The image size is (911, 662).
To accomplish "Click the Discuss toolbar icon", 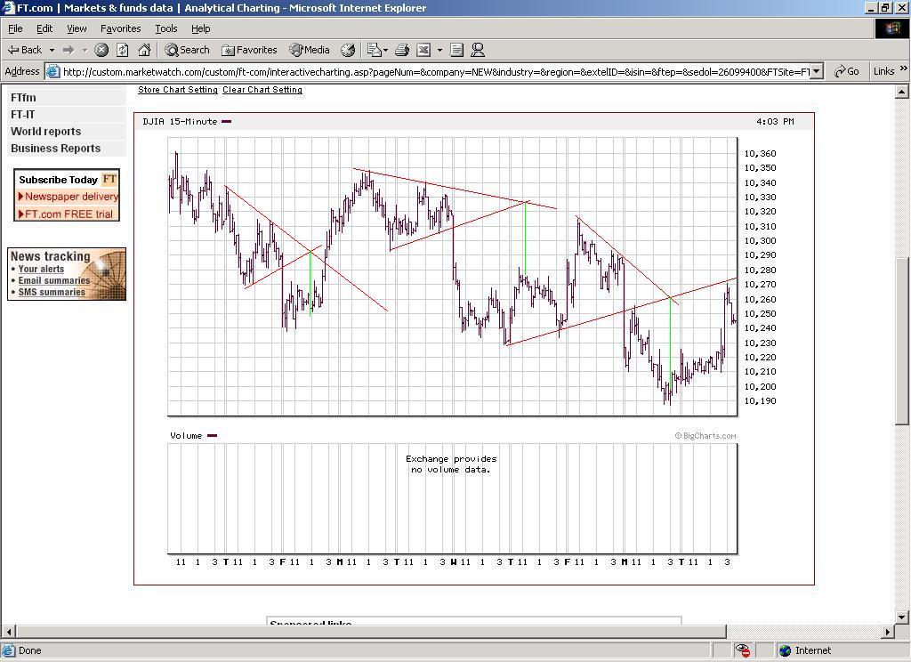I will tap(456, 50).
